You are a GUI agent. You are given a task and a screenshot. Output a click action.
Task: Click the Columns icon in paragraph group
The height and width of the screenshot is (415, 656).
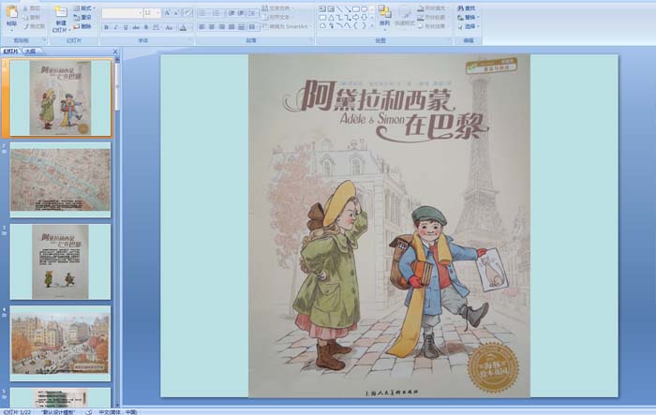[252, 27]
